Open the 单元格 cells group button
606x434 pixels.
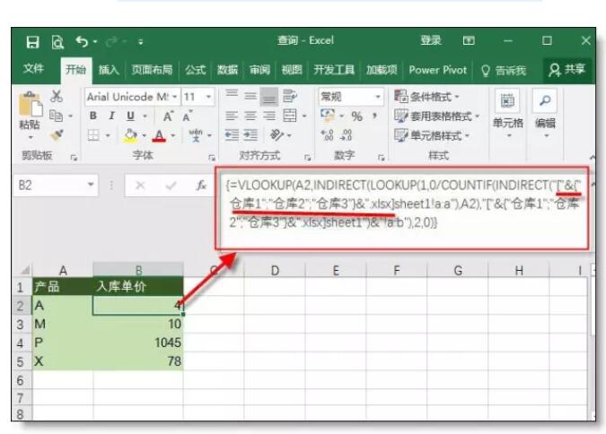coord(507,114)
